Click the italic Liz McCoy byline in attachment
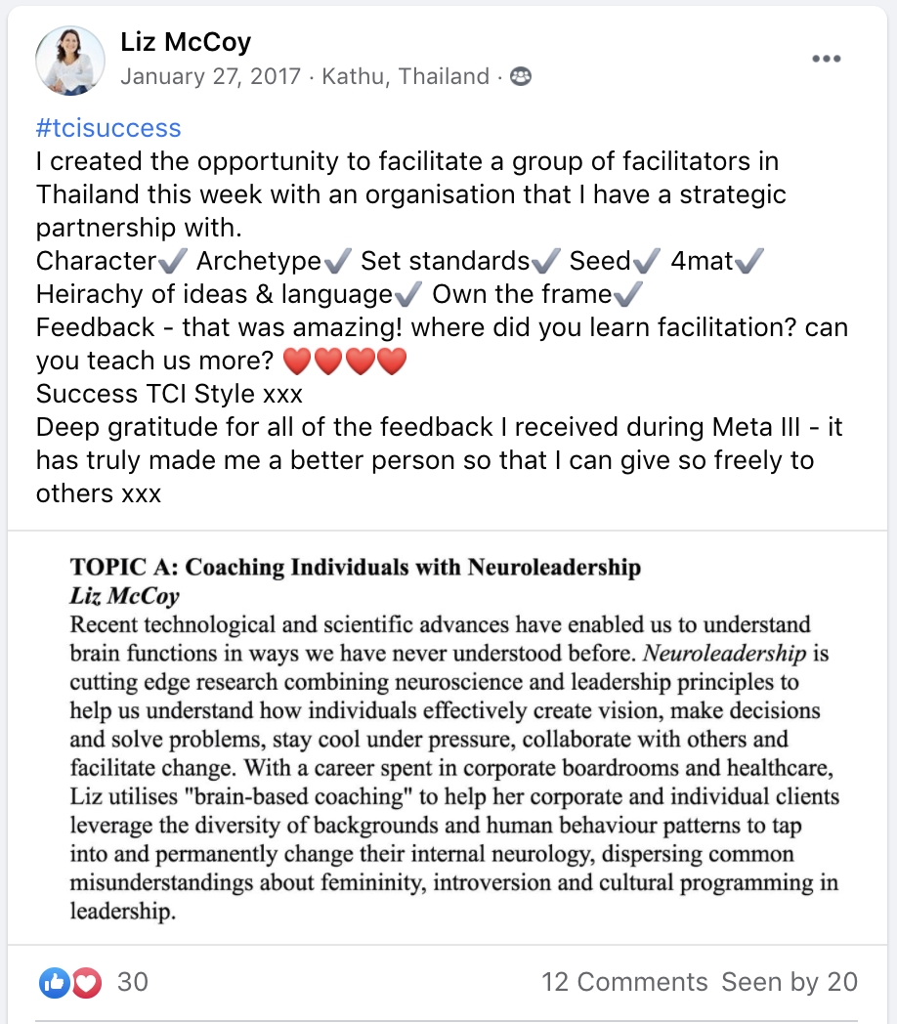This screenshot has height=1024, width=897. pos(125,596)
